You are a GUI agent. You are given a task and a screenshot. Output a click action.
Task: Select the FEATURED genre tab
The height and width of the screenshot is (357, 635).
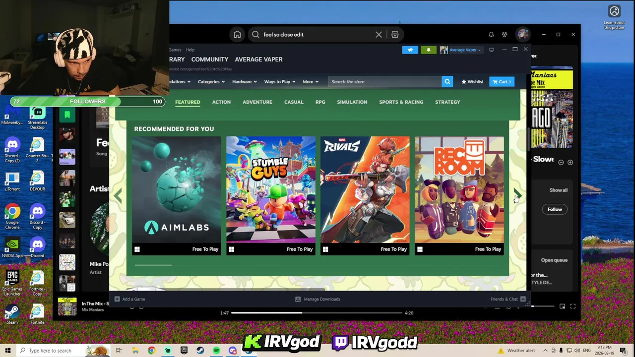pos(188,102)
